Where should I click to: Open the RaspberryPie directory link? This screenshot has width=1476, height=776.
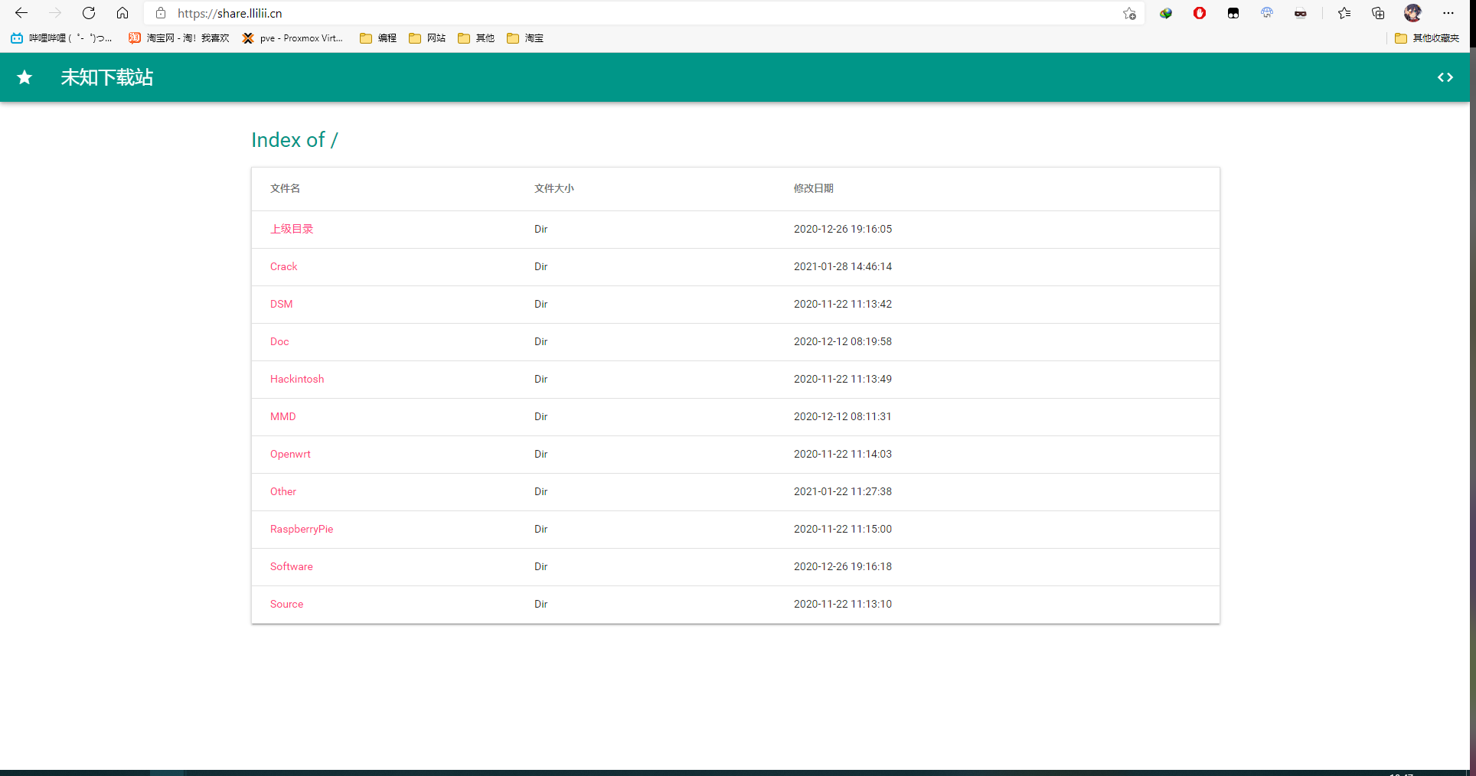(302, 529)
